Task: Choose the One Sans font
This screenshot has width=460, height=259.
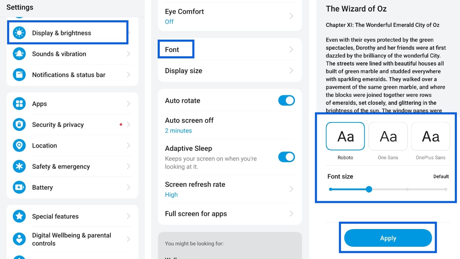Action: tap(388, 136)
